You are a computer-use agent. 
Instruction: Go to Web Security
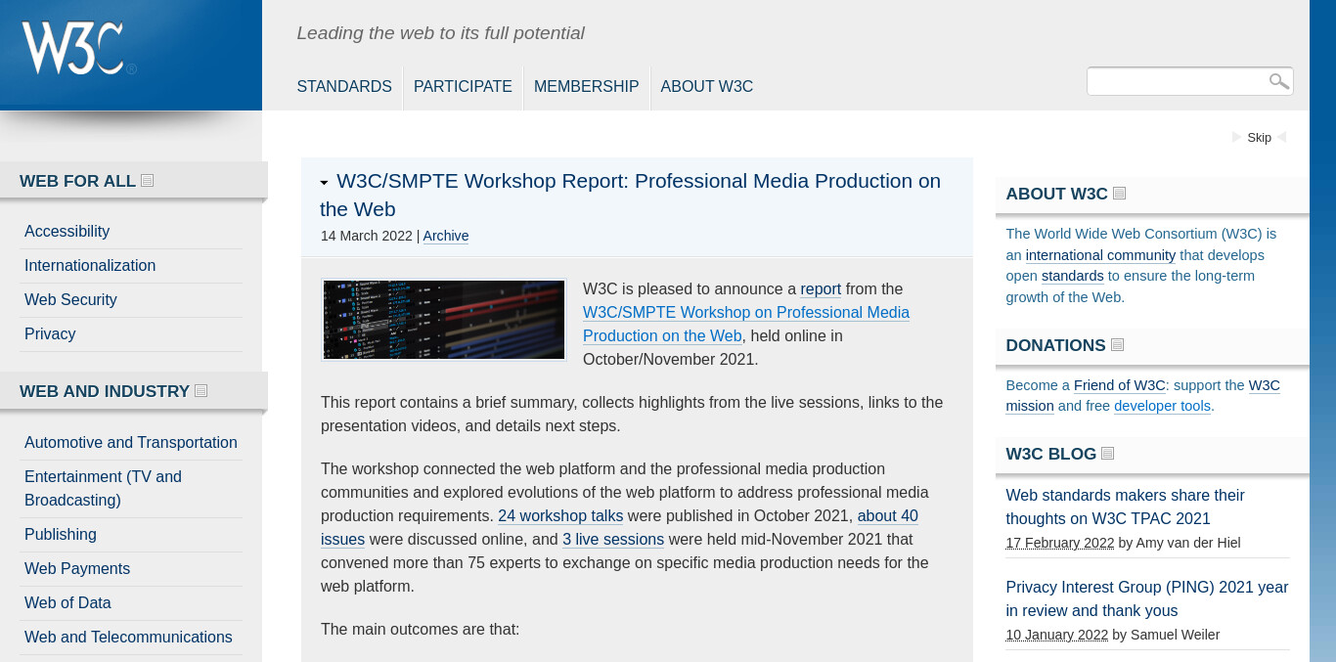[x=70, y=299]
